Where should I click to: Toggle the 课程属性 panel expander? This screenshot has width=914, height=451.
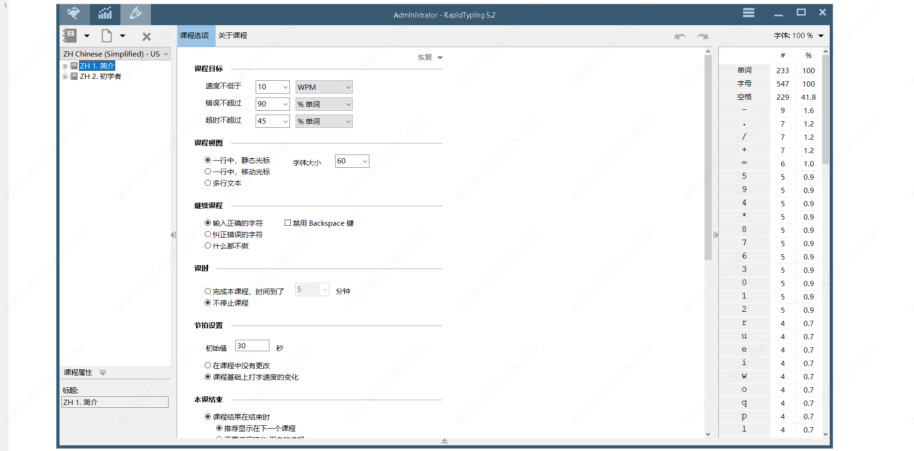103,373
